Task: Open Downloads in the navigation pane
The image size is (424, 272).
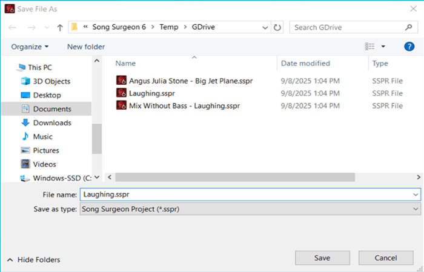Action: (x=51, y=122)
